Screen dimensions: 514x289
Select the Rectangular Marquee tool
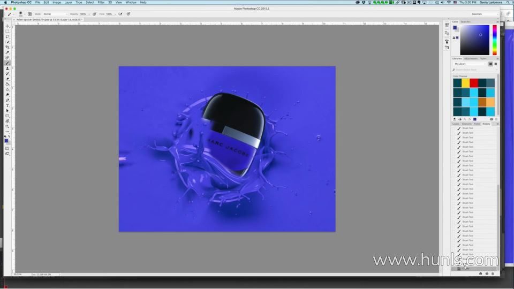coord(7,32)
